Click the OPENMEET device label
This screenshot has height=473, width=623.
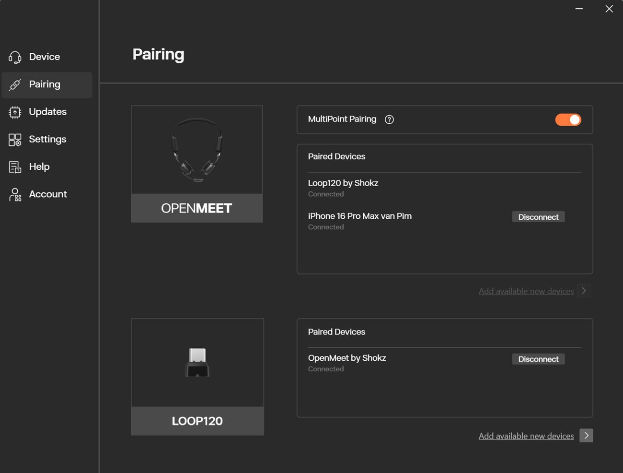[197, 208]
